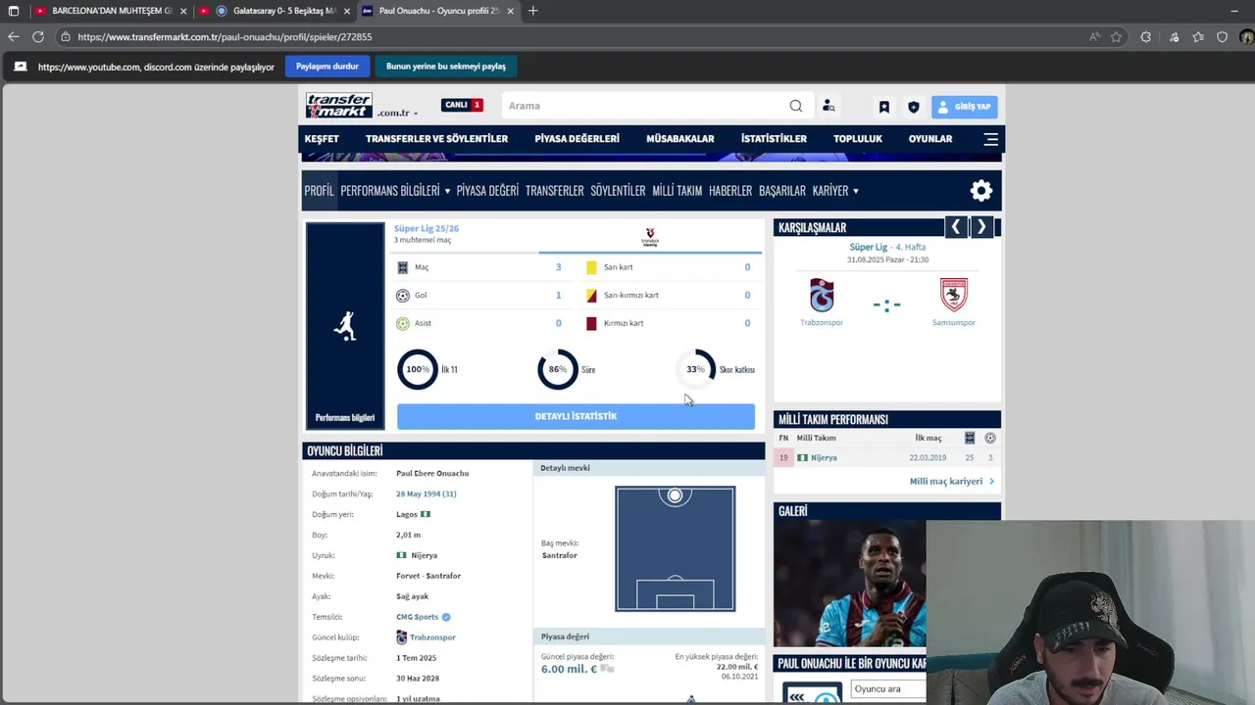
Task: Click the DETAYLI İSTATİSTİK button
Action: click(576, 416)
